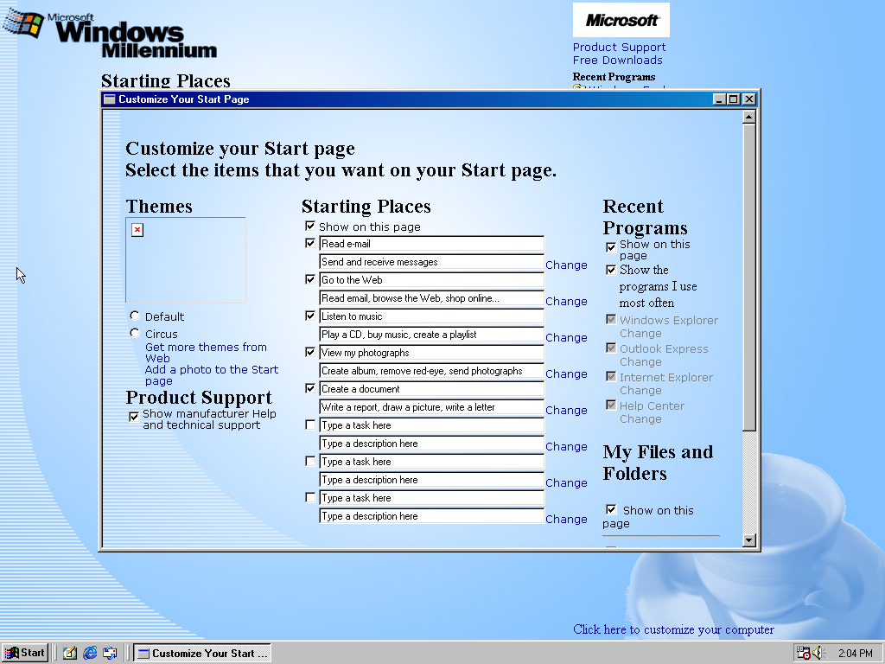Enable the second Type a task here checkbox
885x664 pixels.
tap(310, 462)
